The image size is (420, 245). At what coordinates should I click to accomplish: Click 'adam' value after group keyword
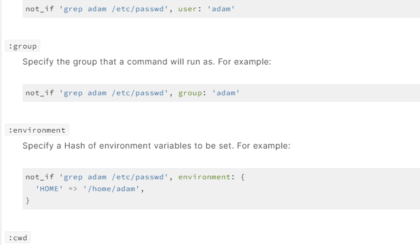point(226,93)
